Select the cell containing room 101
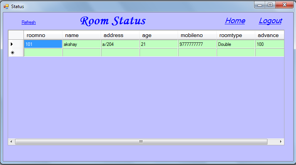This screenshot has width=296, height=165. [43, 44]
